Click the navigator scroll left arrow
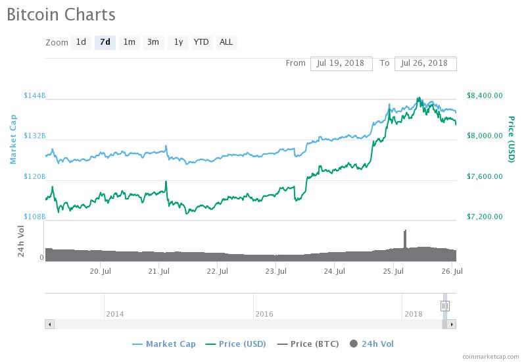526x362 pixels. 50,324
